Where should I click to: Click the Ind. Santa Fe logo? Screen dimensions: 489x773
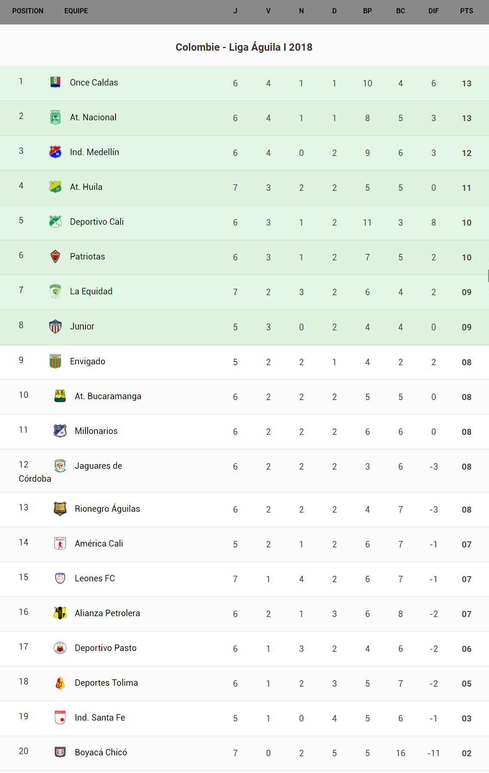click(60, 717)
